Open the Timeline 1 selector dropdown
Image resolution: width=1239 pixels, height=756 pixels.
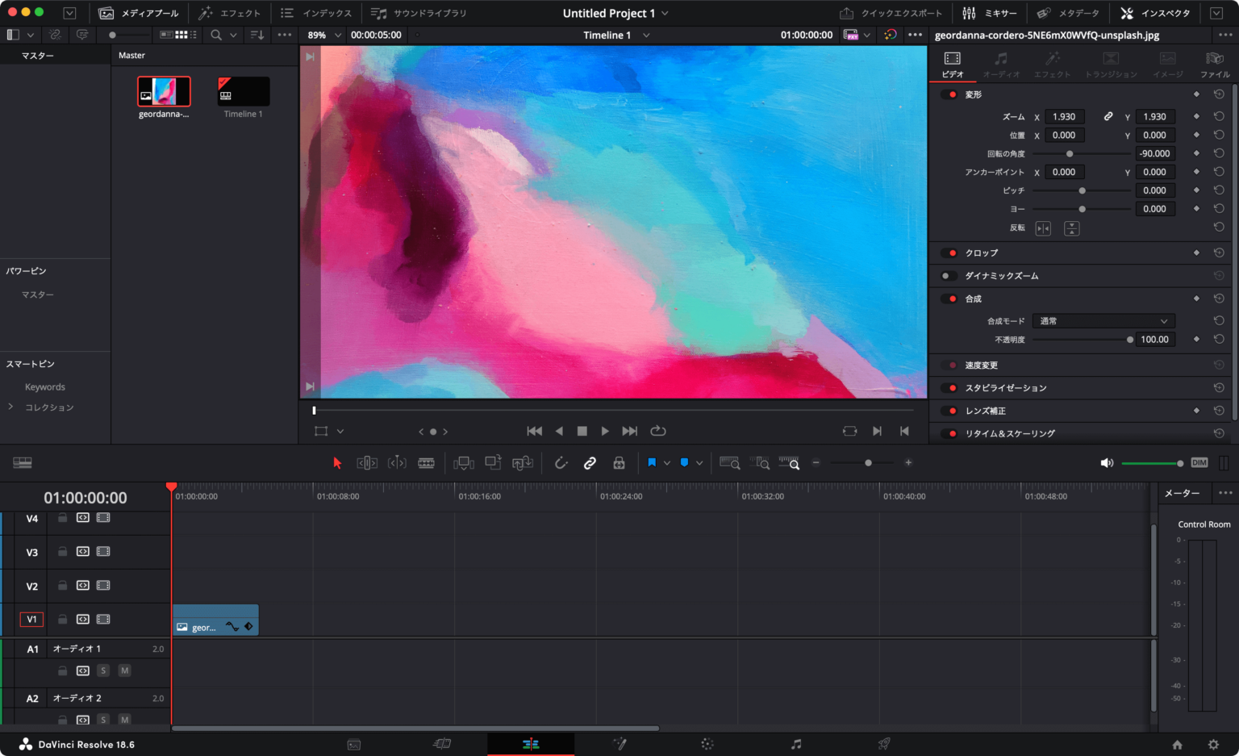pyautogui.click(x=616, y=35)
